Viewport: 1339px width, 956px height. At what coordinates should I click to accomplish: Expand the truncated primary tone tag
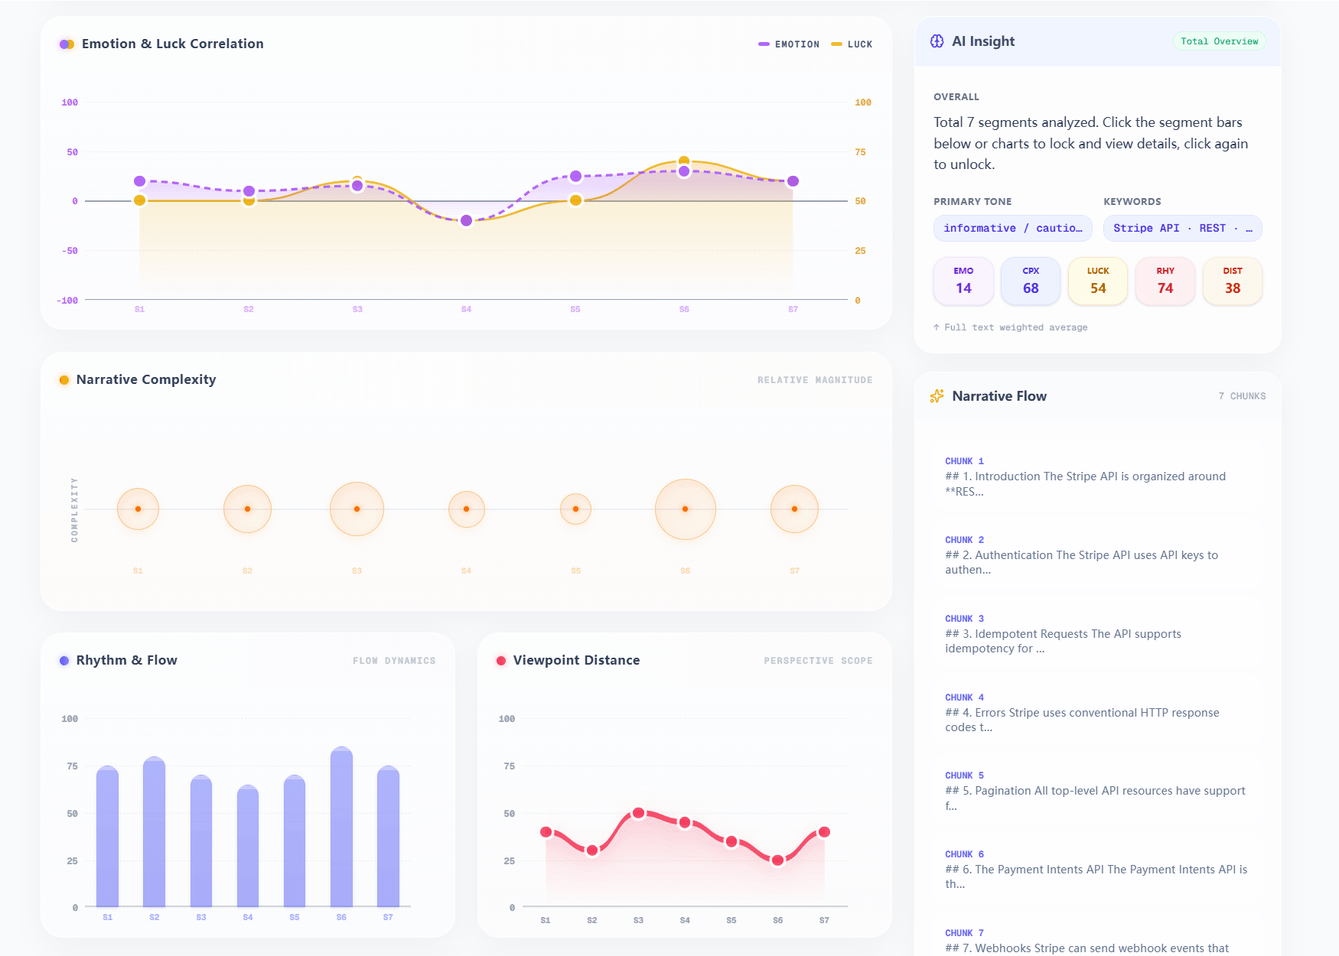tap(1012, 228)
